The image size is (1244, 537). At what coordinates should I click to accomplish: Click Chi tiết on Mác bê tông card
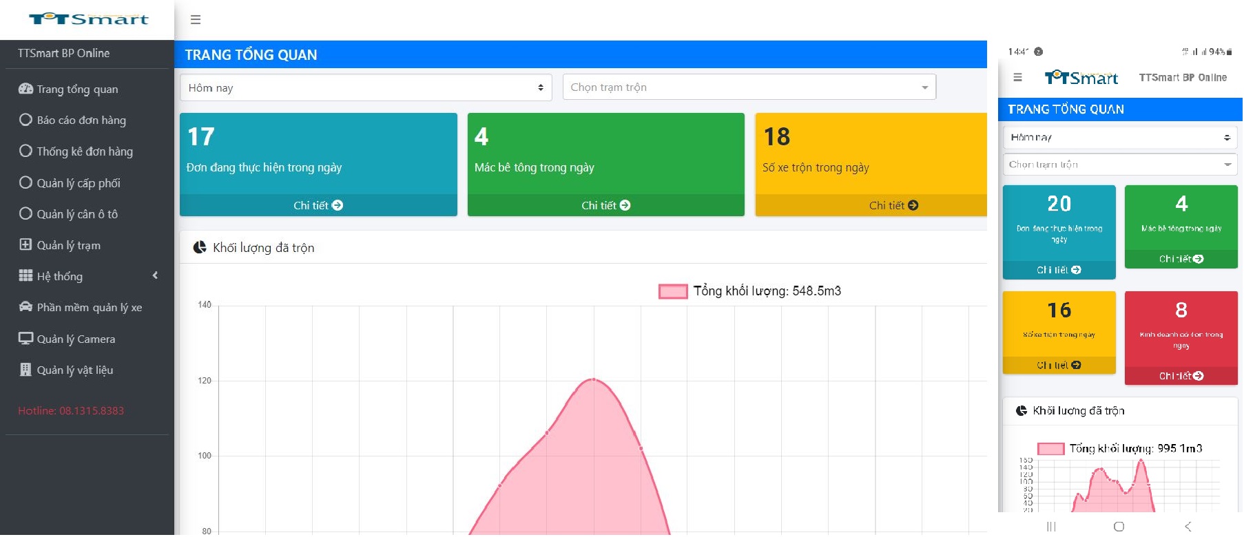606,205
